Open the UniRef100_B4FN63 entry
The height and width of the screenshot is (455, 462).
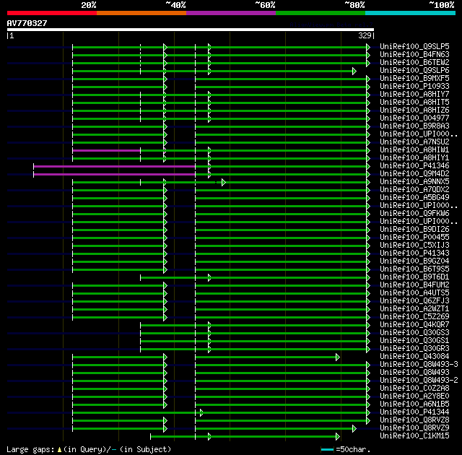414,54
